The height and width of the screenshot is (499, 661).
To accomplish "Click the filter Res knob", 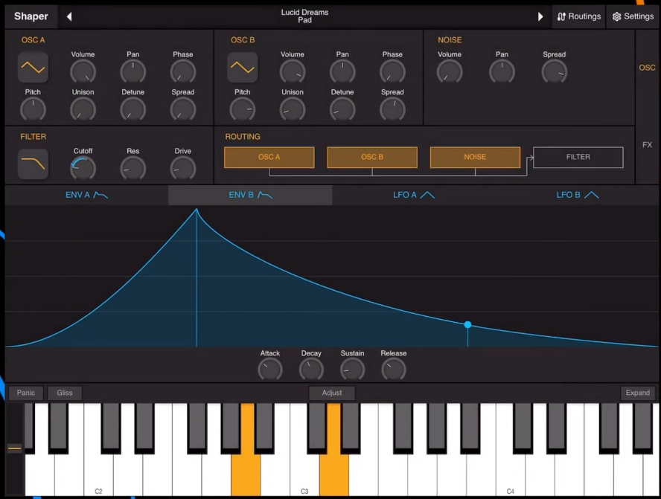I will 132,168.
